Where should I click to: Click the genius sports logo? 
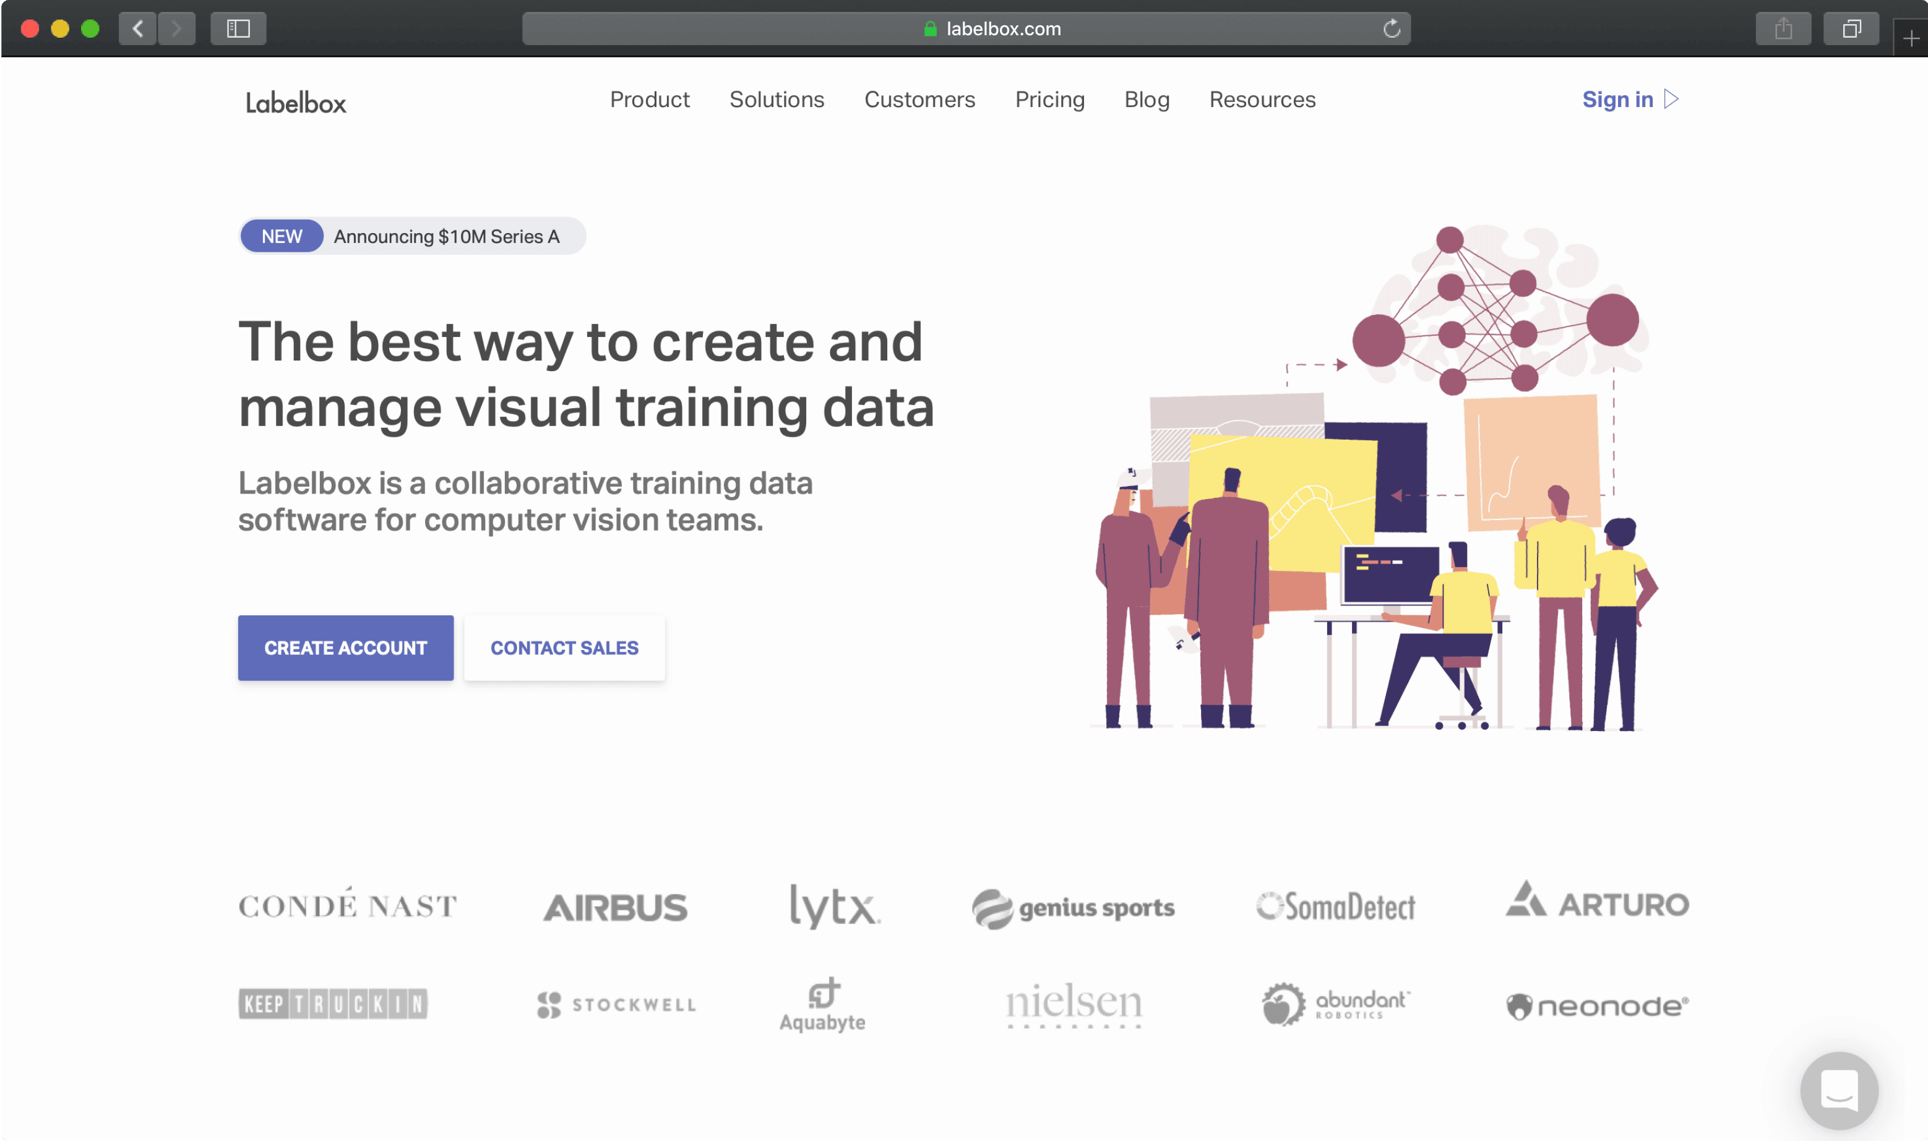[x=1073, y=908]
